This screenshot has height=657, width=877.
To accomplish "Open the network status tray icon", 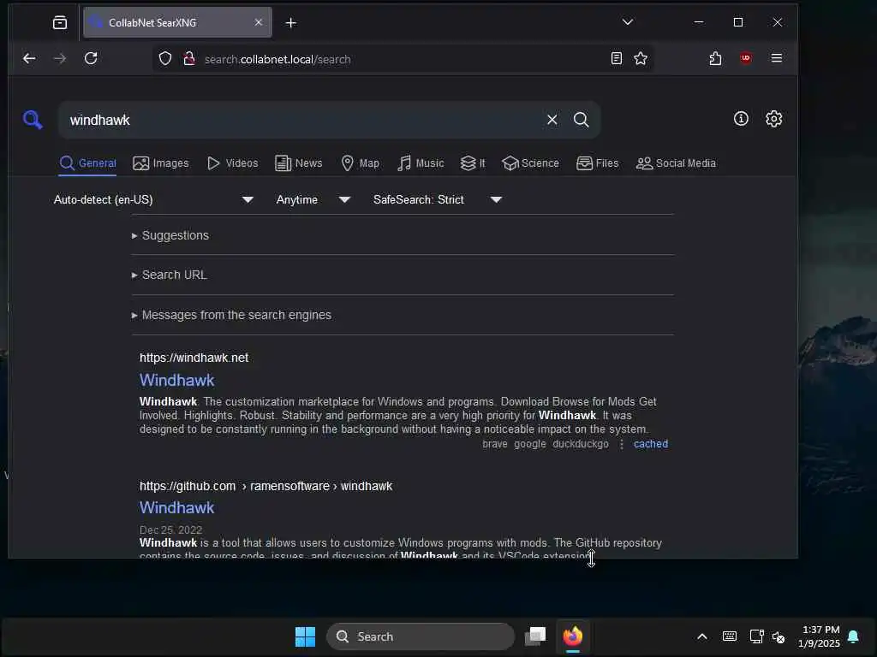I will (x=756, y=636).
